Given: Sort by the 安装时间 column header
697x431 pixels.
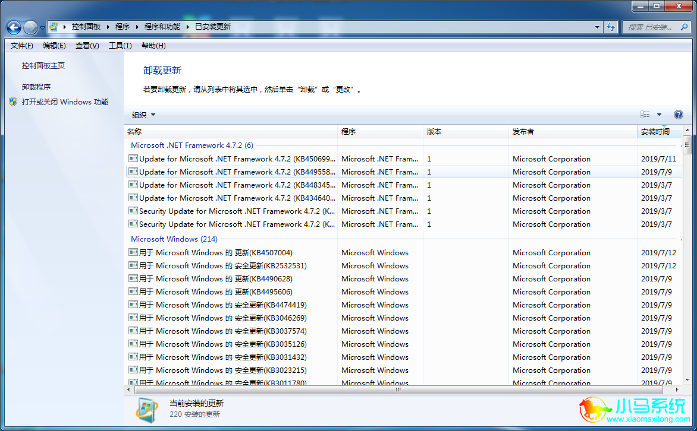Looking at the screenshot, I should tap(660, 131).
